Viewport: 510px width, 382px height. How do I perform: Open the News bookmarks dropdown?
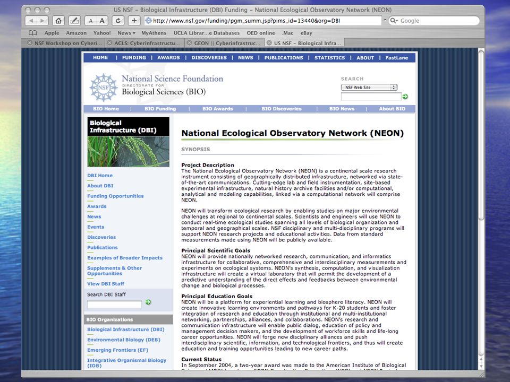126,33
